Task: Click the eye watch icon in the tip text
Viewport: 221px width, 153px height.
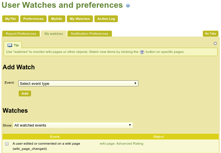Action: pyautogui.click(x=142, y=52)
